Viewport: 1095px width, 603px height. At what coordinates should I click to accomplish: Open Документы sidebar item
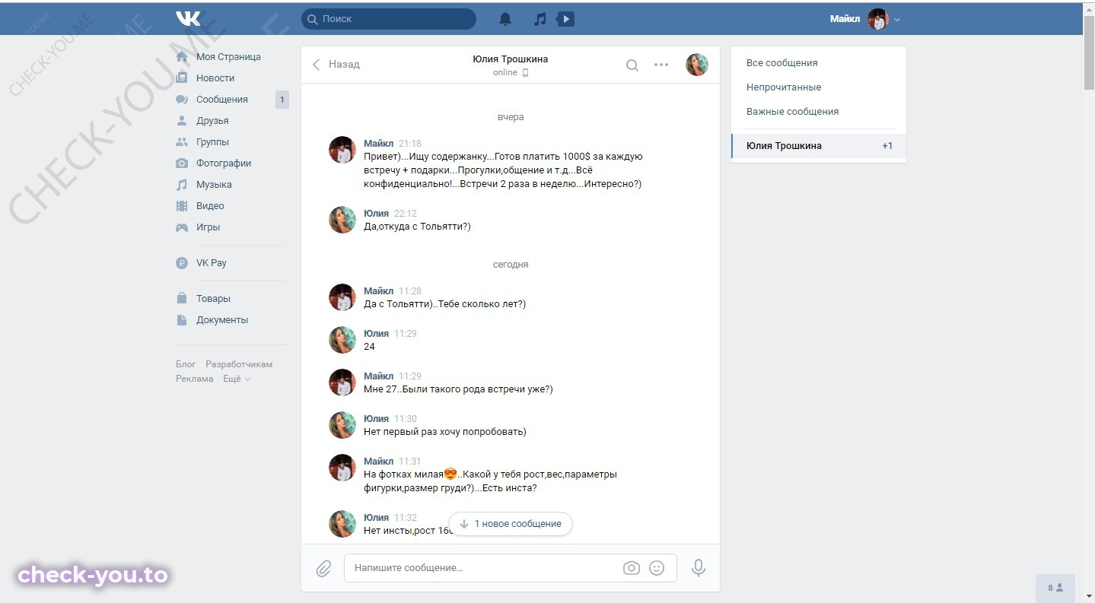tap(222, 320)
